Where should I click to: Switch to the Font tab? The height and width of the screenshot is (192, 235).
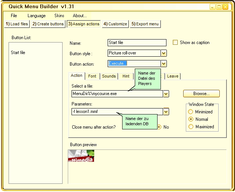pos(92,76)
